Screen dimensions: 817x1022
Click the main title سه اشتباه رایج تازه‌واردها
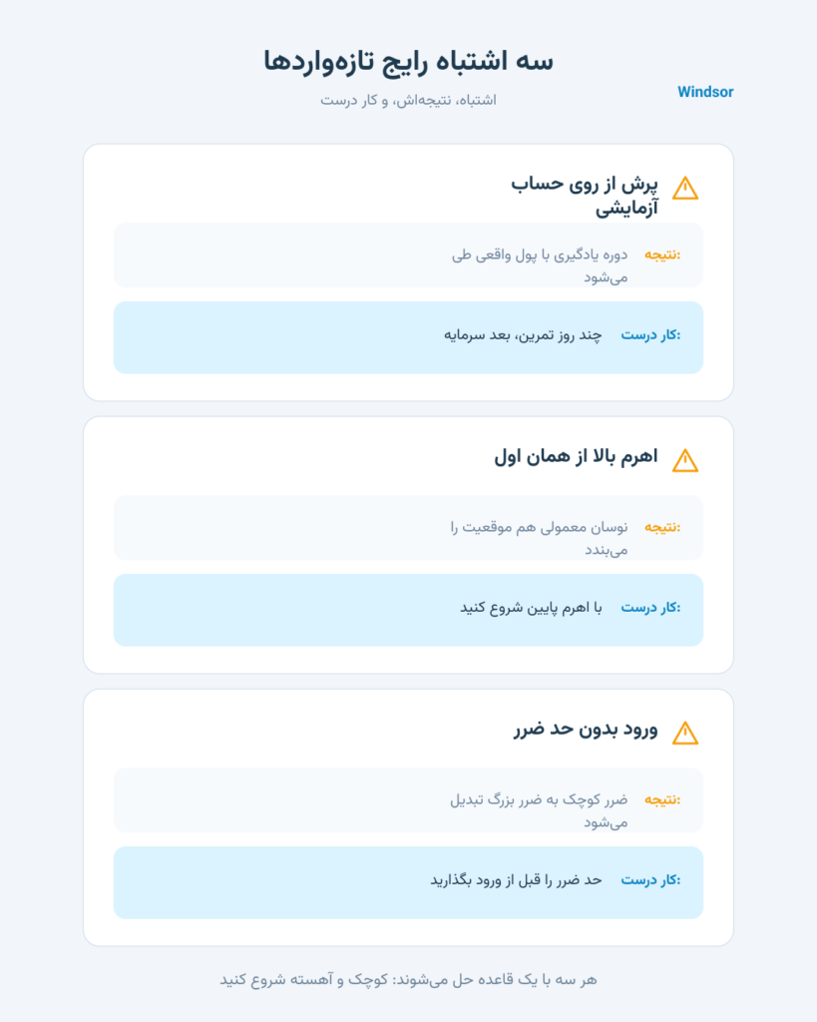pos(409,61)
